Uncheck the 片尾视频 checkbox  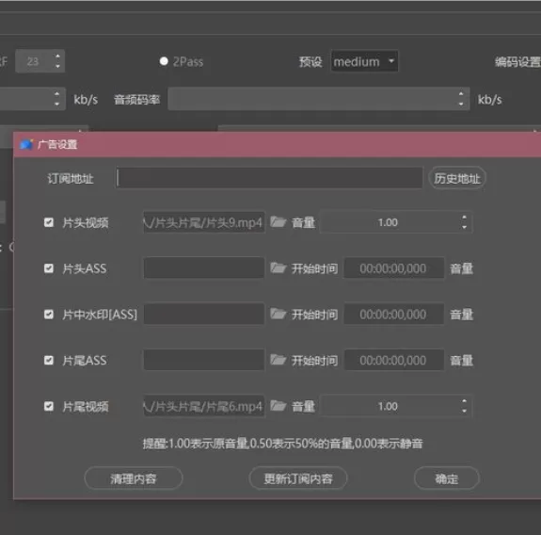[x=49, y=406]
